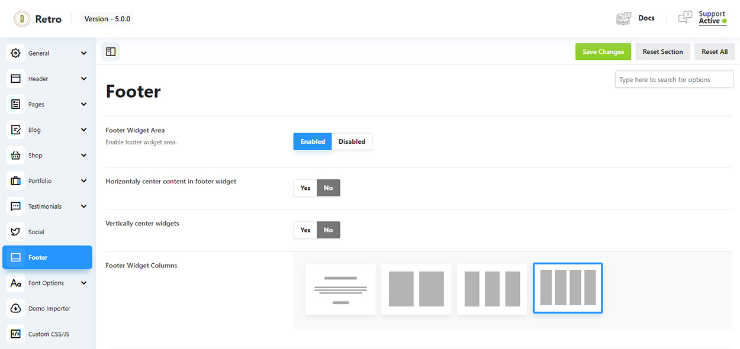The width and height of the screenshot is (740, 349).
Task: Click the Custom CSS/JS code icon
Action: (x=16, y=334)
